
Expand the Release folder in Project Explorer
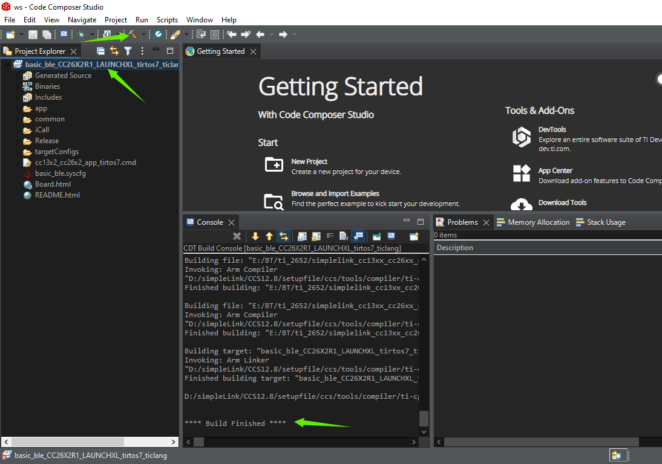pyautogui.click(x=18, y=141)
